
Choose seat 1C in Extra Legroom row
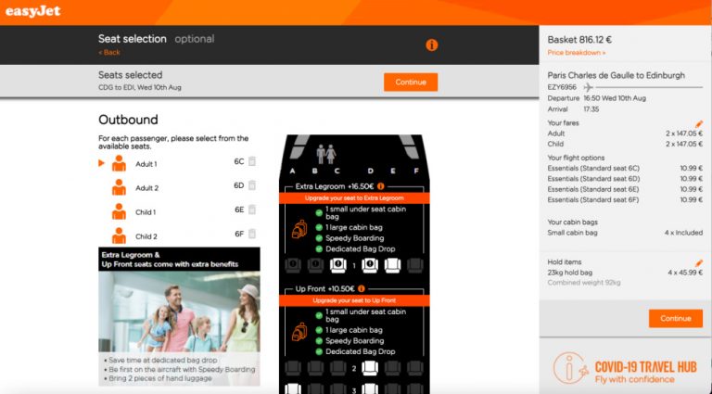point(337,265)
